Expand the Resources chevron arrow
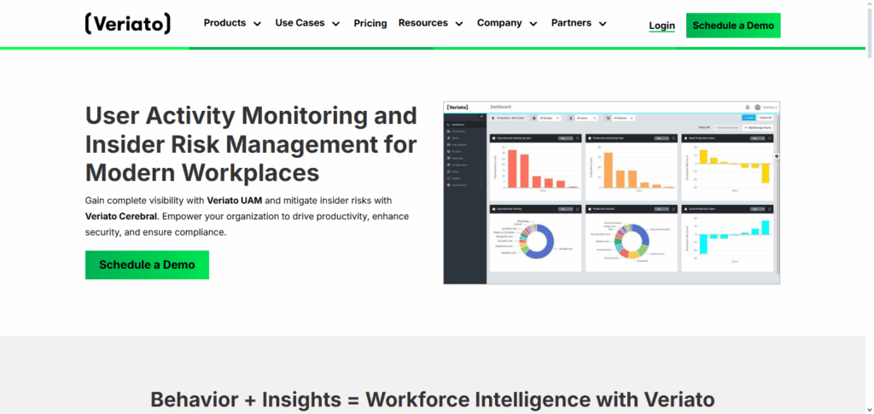Viewport: 874px width, 414px height. pos(458,24)
